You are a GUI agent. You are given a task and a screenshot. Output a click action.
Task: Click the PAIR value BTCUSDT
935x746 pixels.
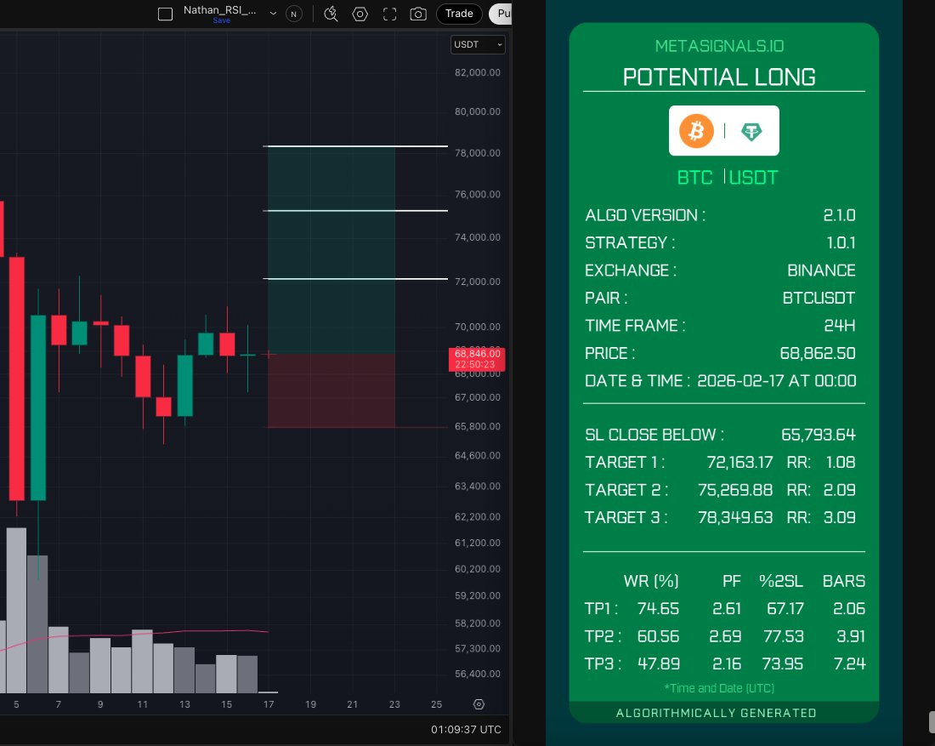pos(819,298)
